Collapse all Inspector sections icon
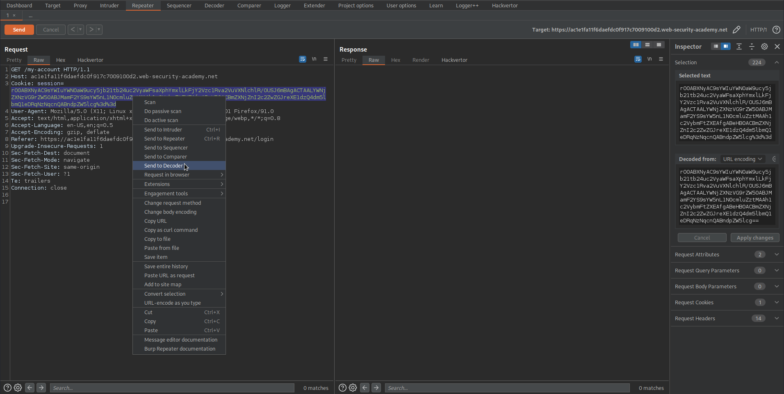784x394 pixels. pyautogui.click(x=752, y=46)
